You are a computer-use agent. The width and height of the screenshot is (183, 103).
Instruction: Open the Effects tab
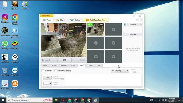click(x=61, y=20)
